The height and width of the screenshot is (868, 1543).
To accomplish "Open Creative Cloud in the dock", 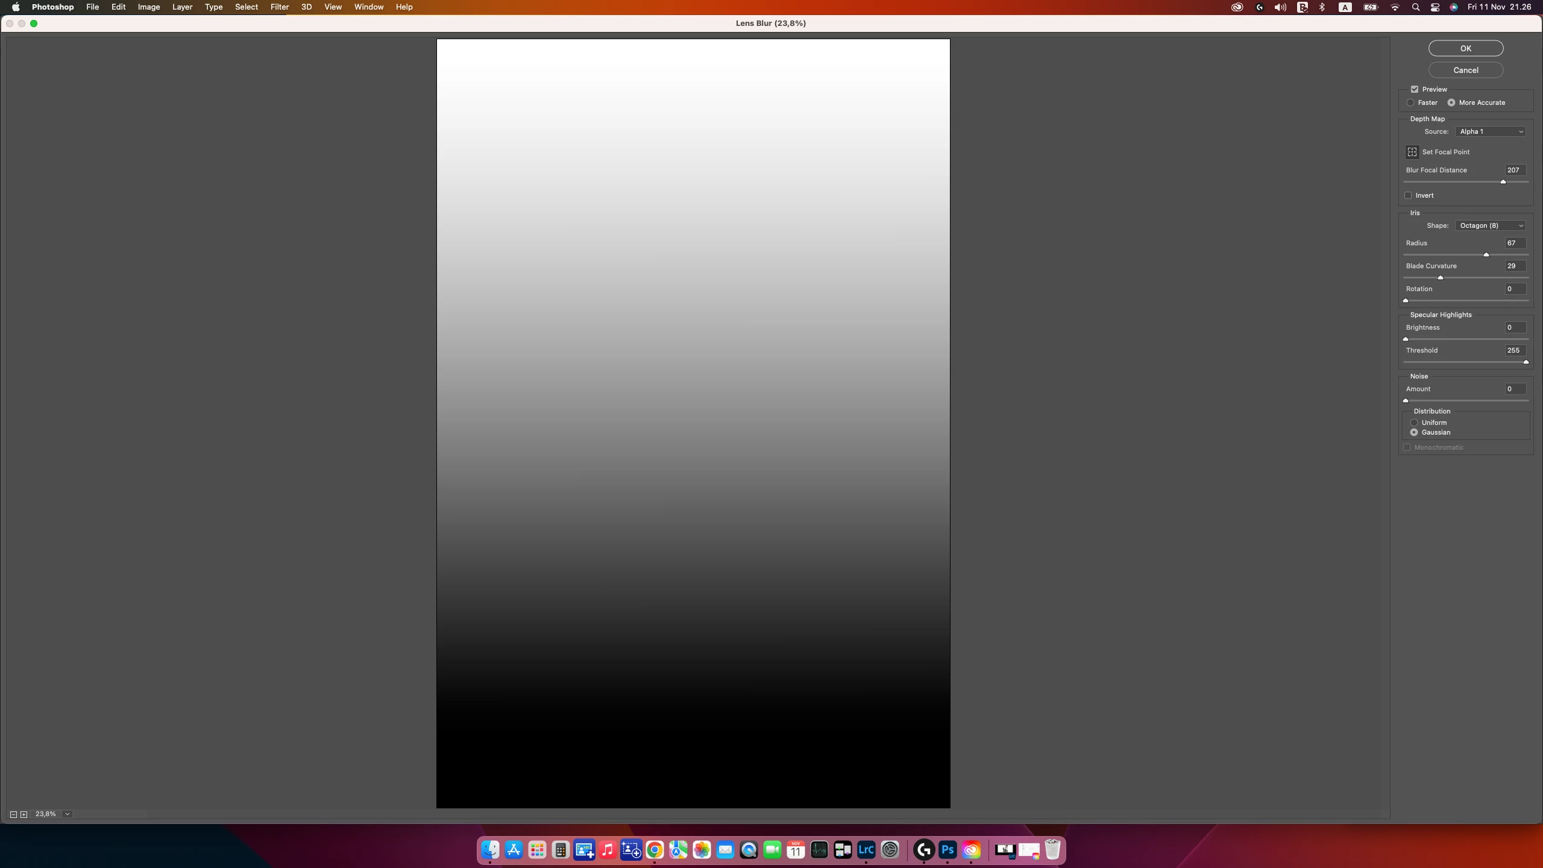I will point(971,850).
